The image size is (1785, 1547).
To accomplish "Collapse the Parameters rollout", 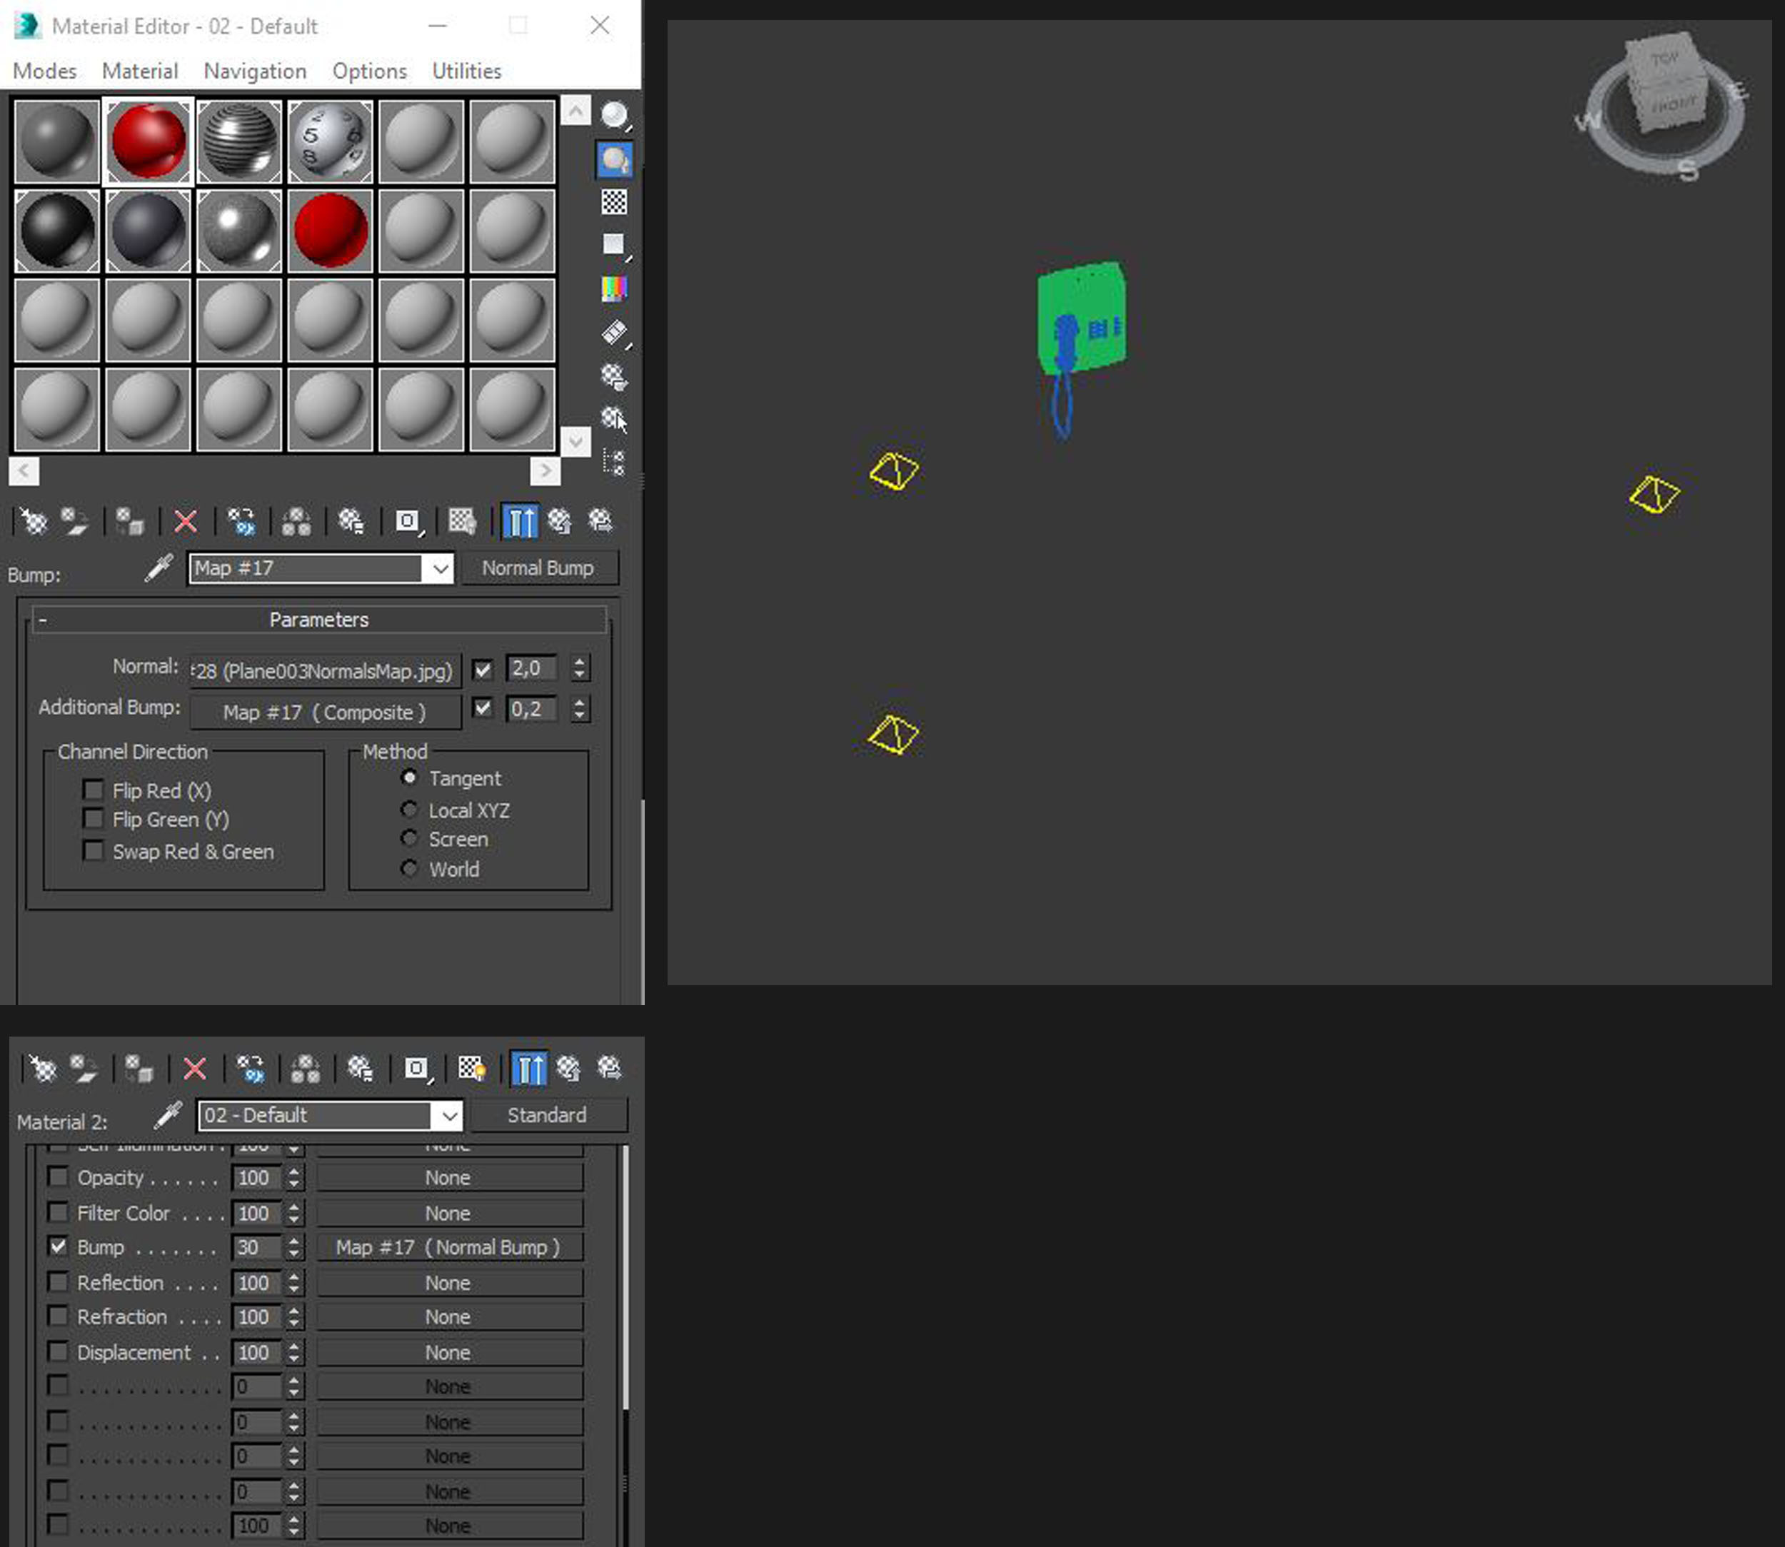I will pos(318,620).
